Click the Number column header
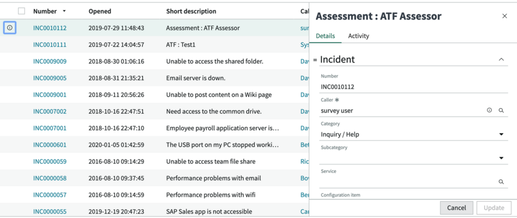Viewport: 517px width, 218px height. point(45,11)
